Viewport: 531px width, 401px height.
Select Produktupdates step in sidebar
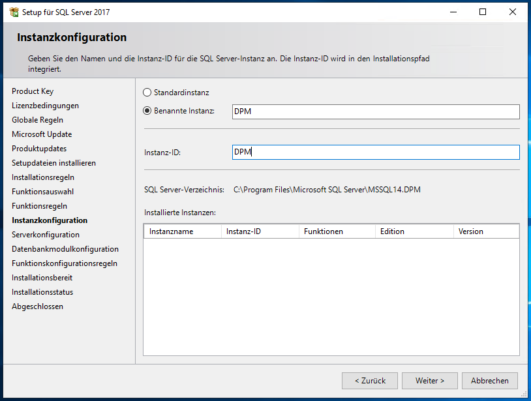(39, 149)
